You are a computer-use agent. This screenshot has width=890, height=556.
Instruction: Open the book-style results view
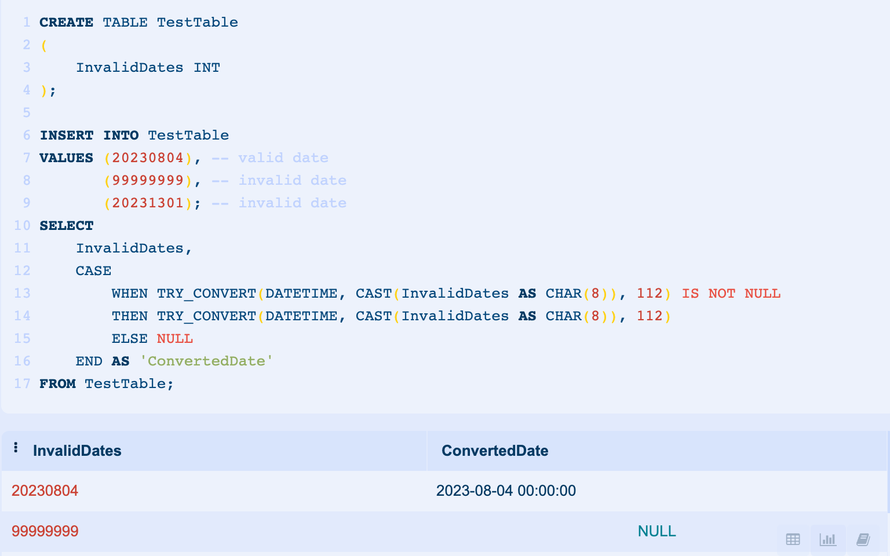[x=863, y=540]
